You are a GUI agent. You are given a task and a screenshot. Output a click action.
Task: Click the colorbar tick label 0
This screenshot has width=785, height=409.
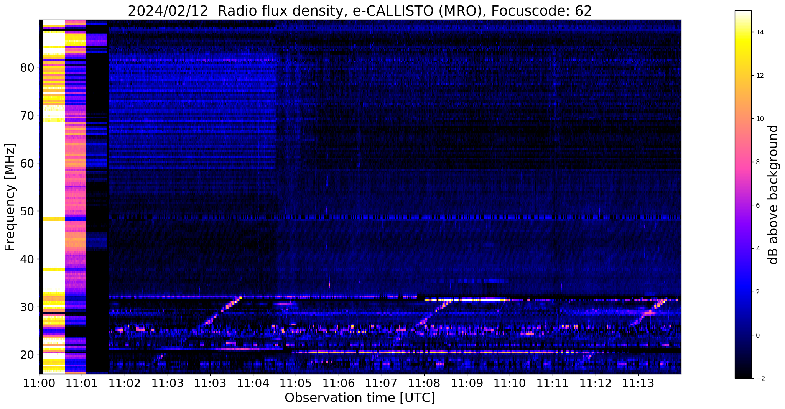pyautogui.click(x=757, y=335)
